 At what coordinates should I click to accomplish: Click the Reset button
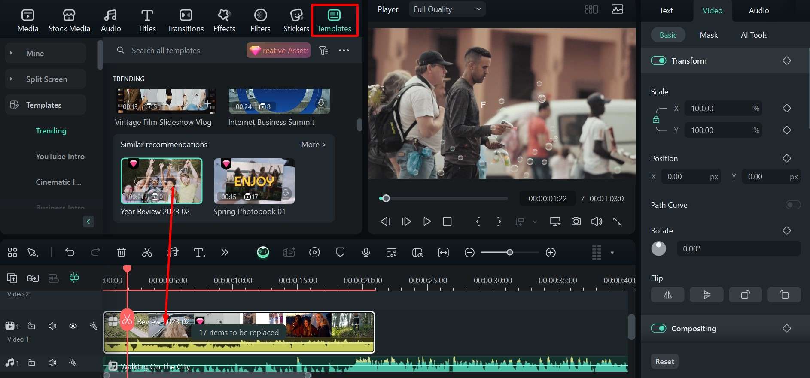pyautogui.click(x=664, y=362)
